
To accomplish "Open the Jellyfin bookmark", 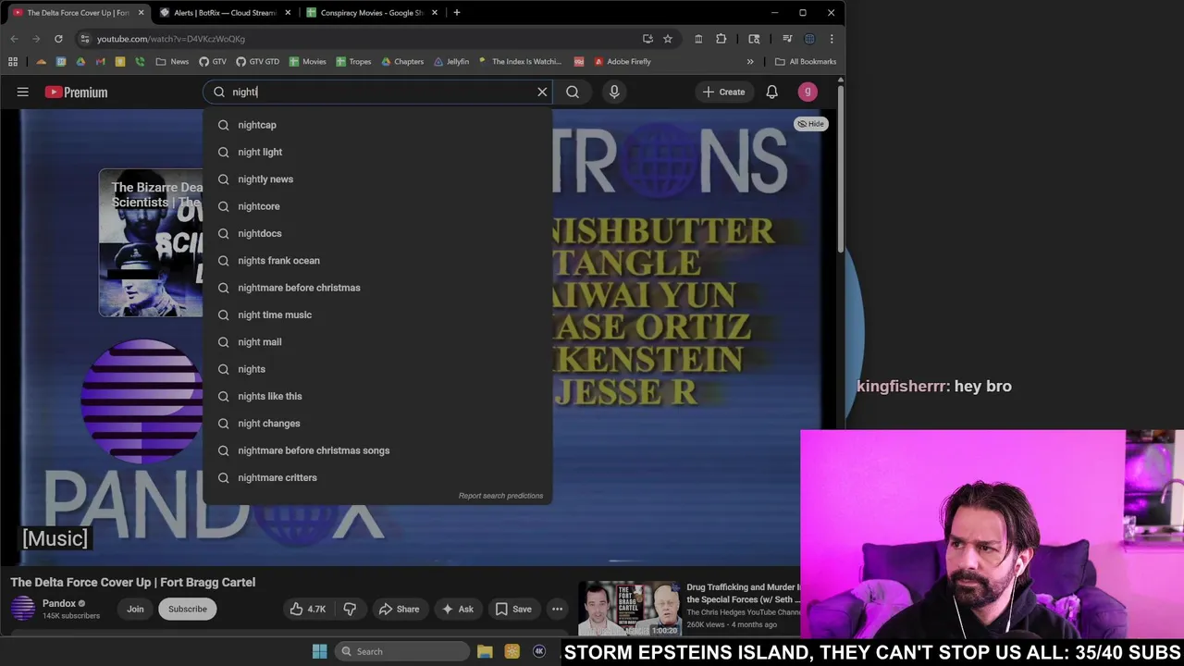I will pyautogui.click(x=450, y=62).
